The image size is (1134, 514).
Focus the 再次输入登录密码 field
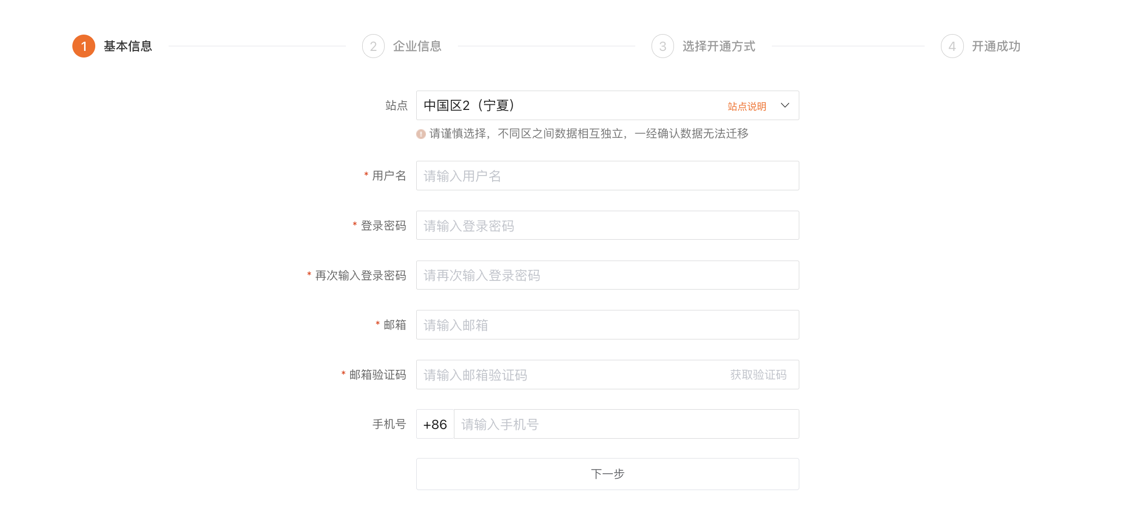[607, 275]
